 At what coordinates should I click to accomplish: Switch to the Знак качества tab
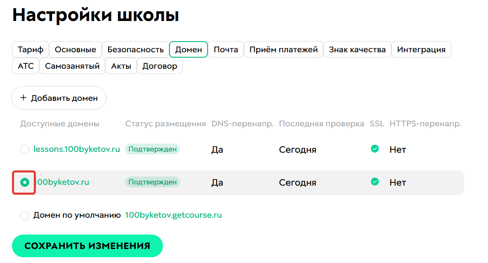coord(357,49)
